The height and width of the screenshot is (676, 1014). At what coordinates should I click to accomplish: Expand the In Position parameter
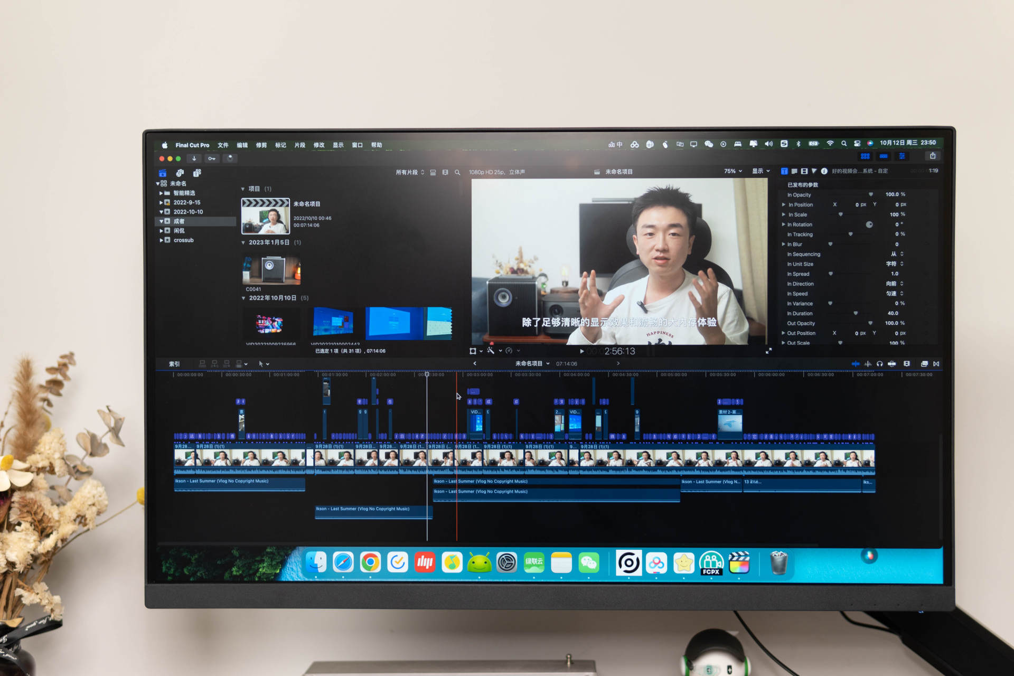(783, 205)
